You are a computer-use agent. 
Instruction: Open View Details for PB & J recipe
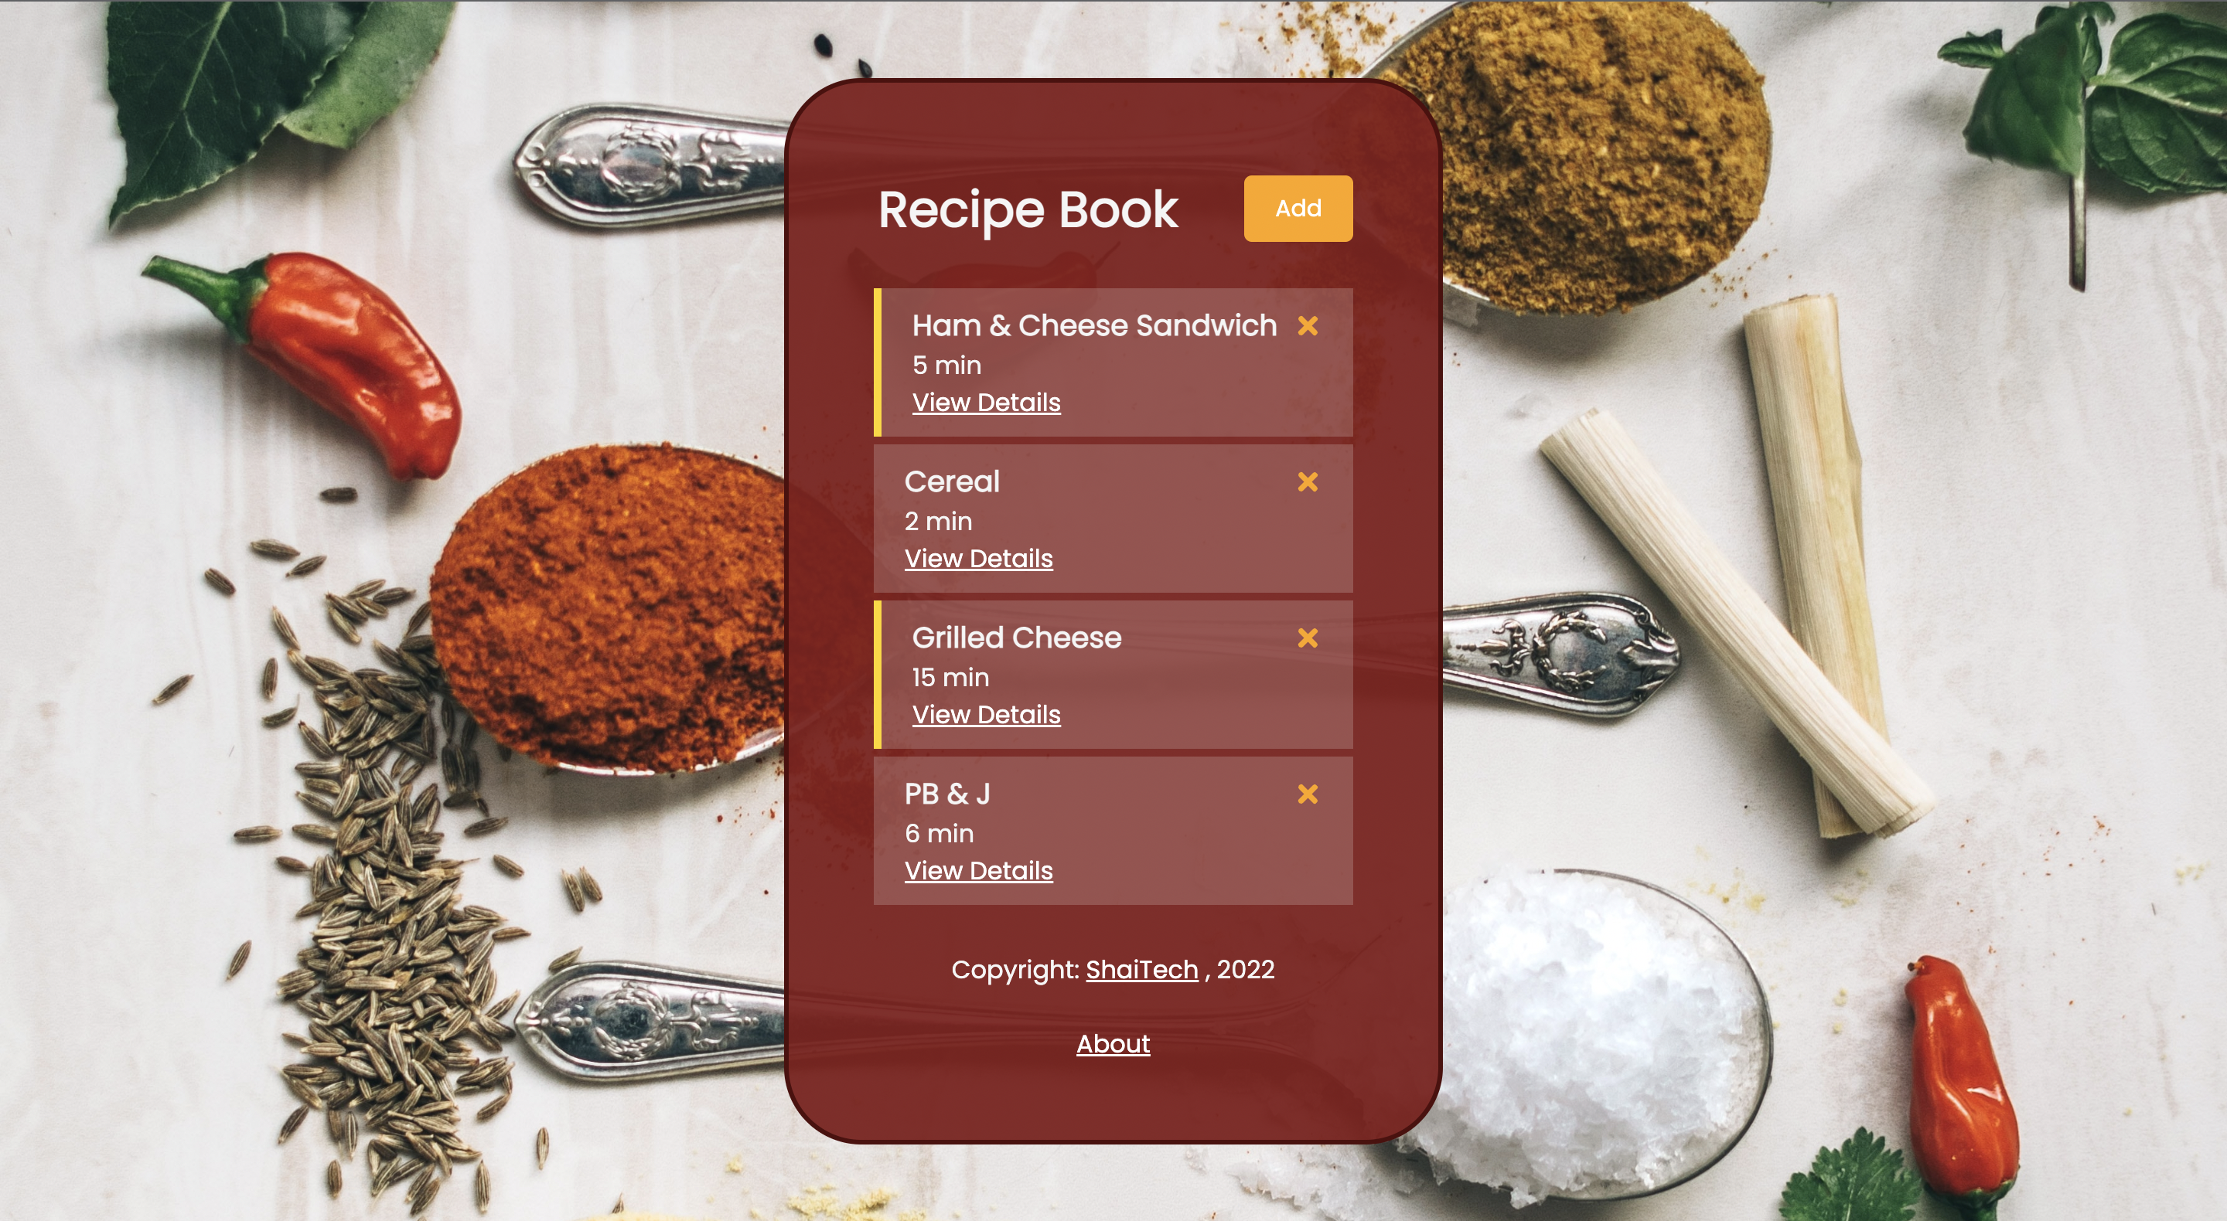coord(977,871)
